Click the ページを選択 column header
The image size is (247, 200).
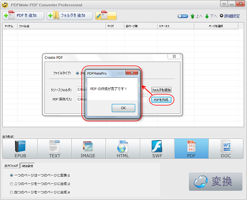tap(216, 26)
